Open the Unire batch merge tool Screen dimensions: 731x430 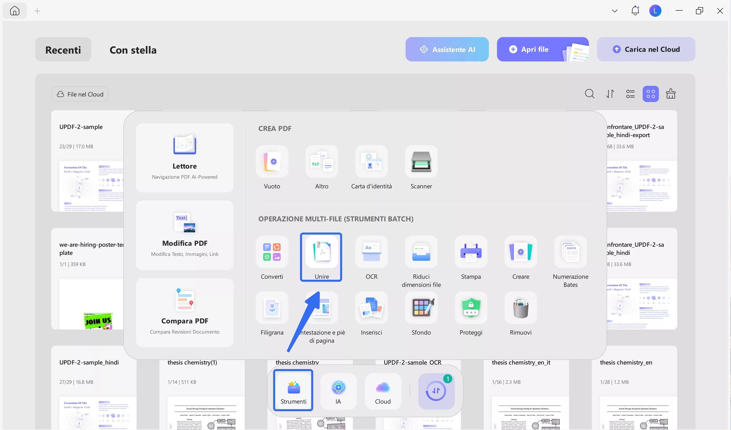point(321,252)
